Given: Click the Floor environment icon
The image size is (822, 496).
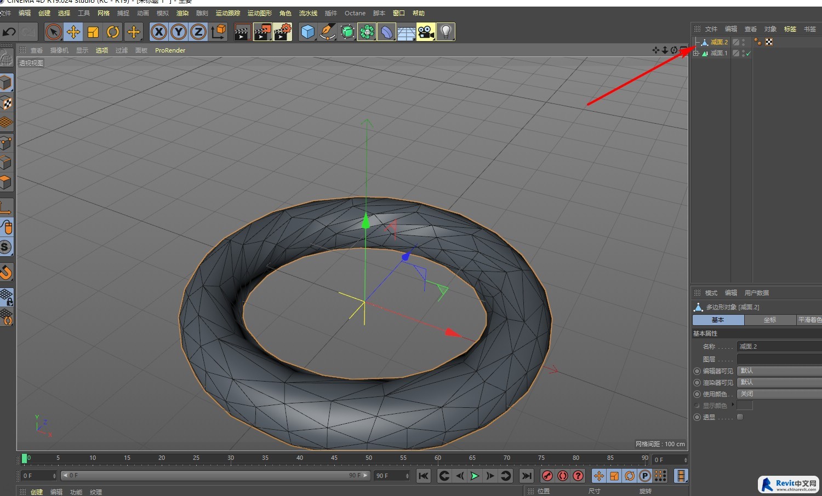Looking at the screenshot, I should coord(407,32).
